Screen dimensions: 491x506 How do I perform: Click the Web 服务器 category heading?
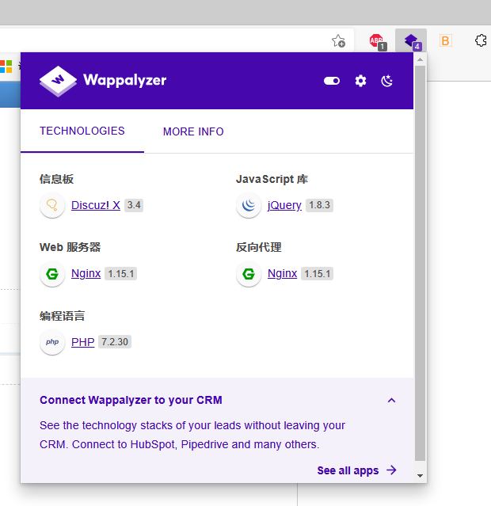click(x=70, y=247)
